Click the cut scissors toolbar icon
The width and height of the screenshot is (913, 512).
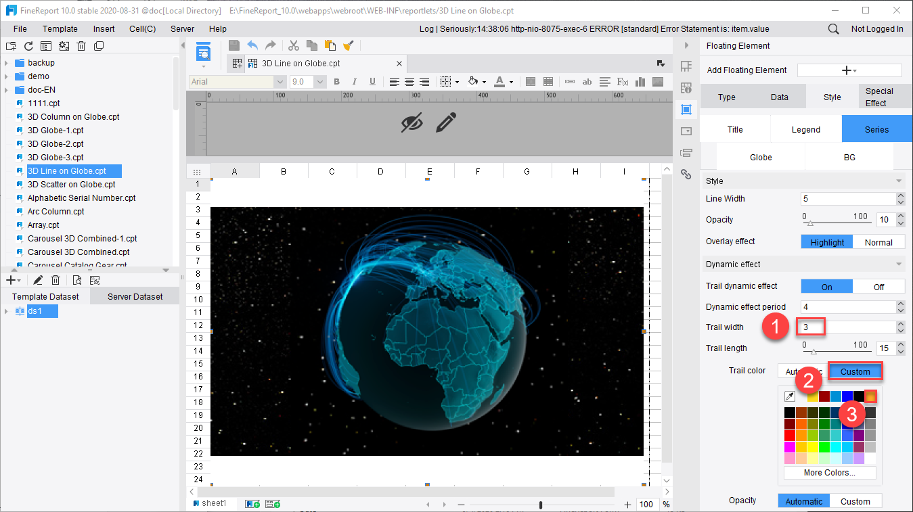click(x=293, y=45)
